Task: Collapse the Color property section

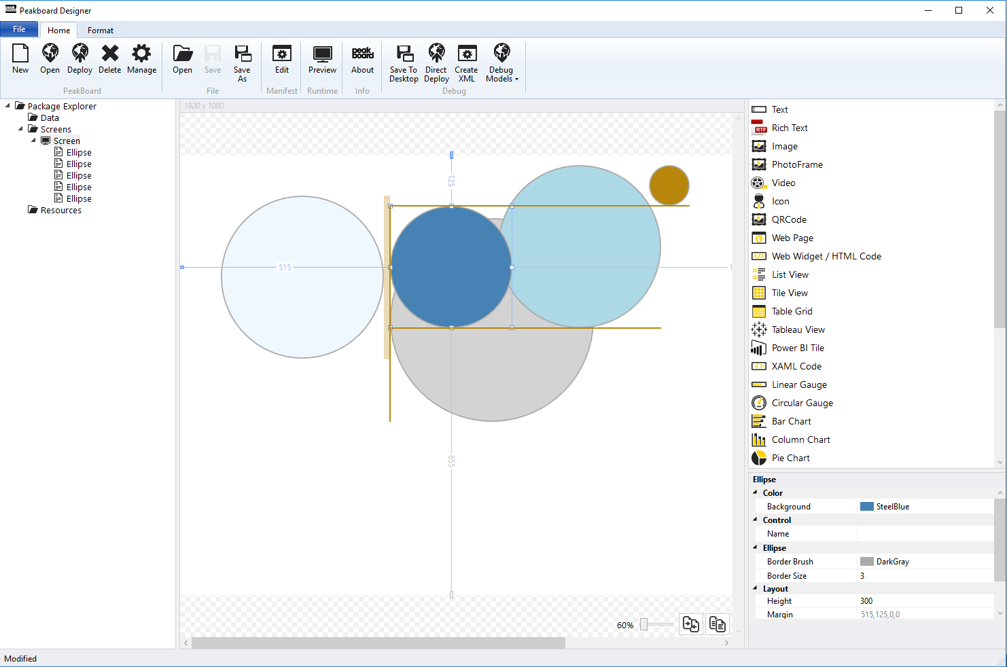Action: click(756, 492)
